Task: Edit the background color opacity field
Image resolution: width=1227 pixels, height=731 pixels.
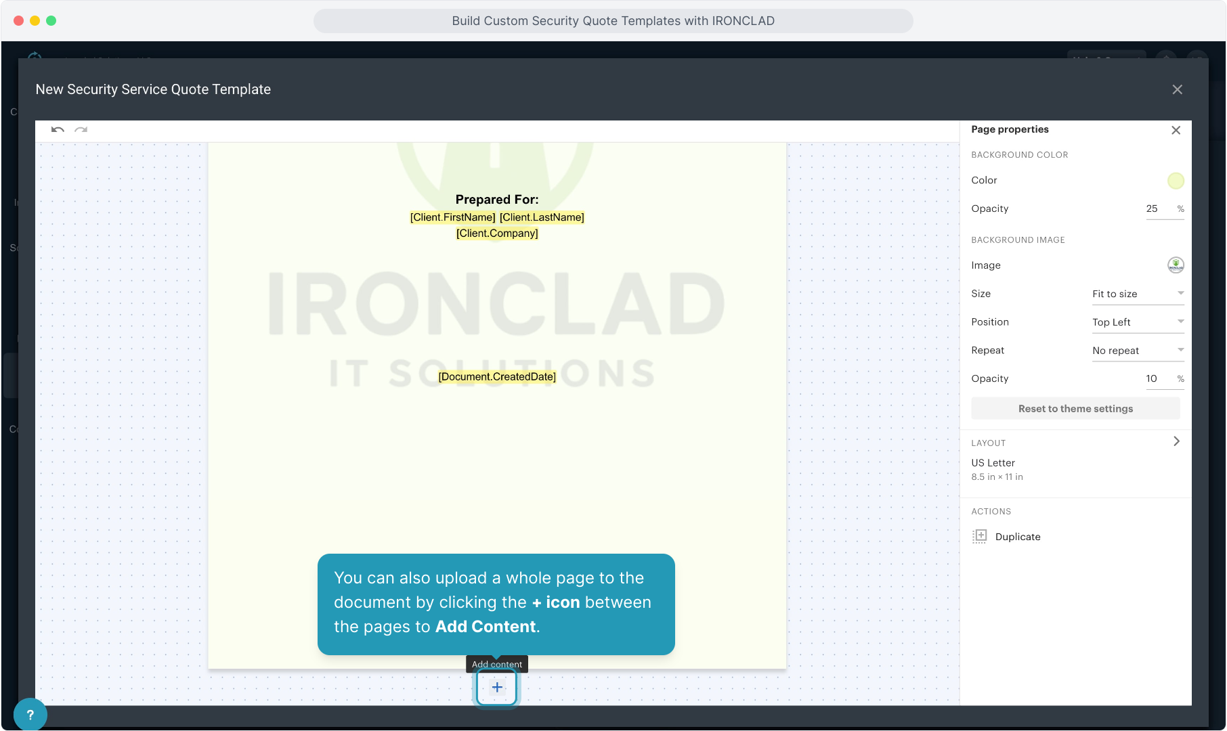Action: coord(1158,208)
